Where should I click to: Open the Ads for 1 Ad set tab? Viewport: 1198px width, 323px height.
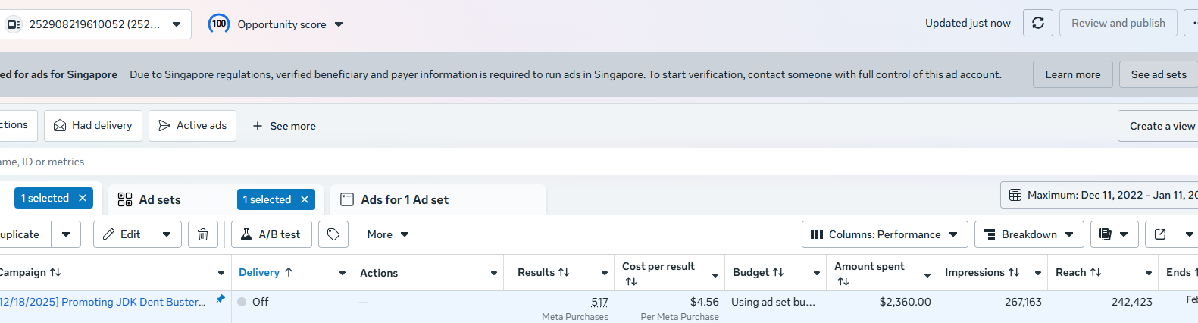(x=405, y=199)
